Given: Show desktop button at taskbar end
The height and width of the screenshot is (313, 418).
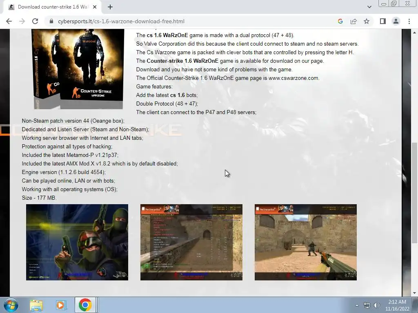Looking at the screenshot, I should coord(416,305).
